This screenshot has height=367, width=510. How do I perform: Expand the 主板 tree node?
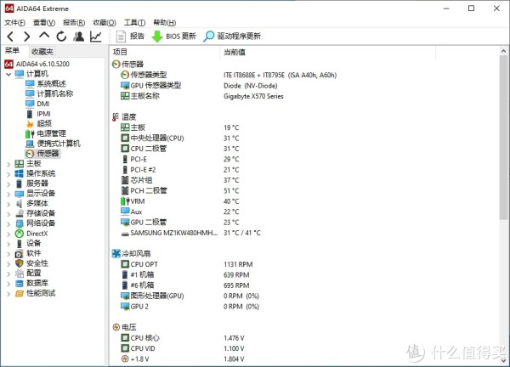(x=8, y=164)
